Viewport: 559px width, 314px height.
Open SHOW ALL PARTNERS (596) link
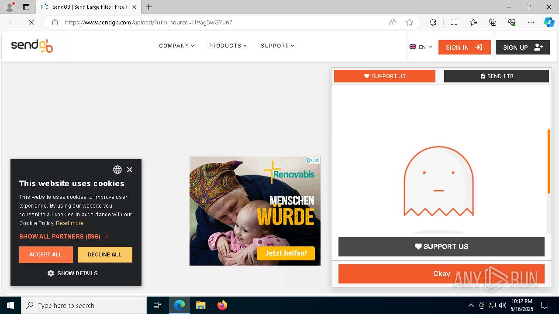pyautogui.click(x=64, y=236)
